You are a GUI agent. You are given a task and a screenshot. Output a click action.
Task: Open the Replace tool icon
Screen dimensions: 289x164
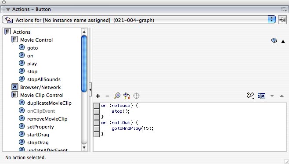126,96
